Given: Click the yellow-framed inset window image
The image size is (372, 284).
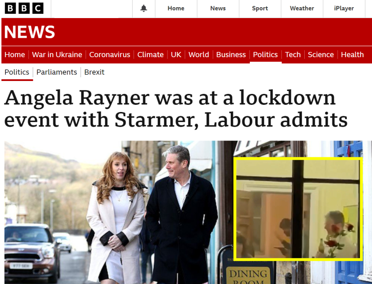Looking at the screenshot, I should [298, 209].
